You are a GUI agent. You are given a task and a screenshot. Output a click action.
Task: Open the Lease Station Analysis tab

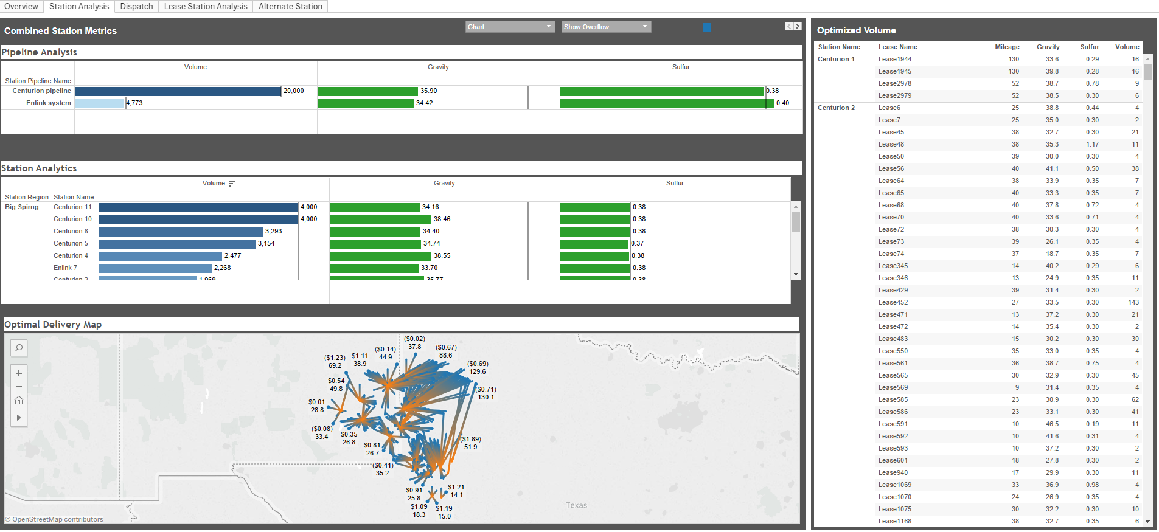tap(206, 6)
